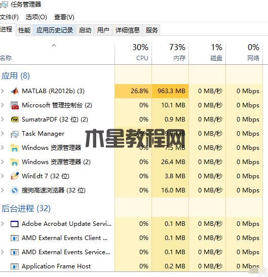The height and width of the screenshot is (277, 268).
Task: Expand the MATLAB (R2012b) process group
Action: (3, 91)
